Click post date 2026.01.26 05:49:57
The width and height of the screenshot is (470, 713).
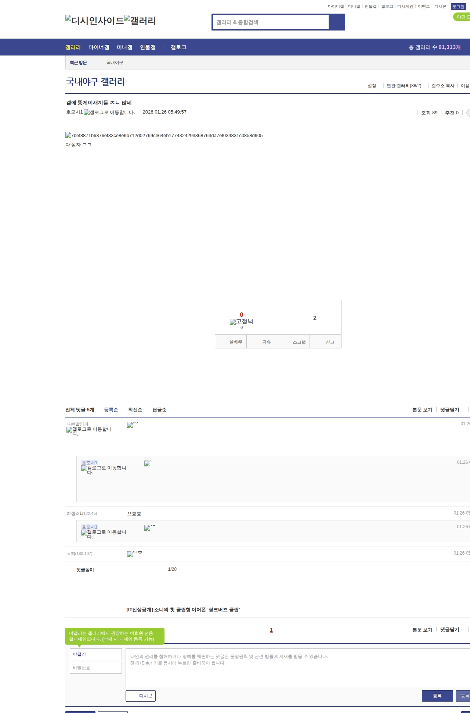[x=164, y=112]
